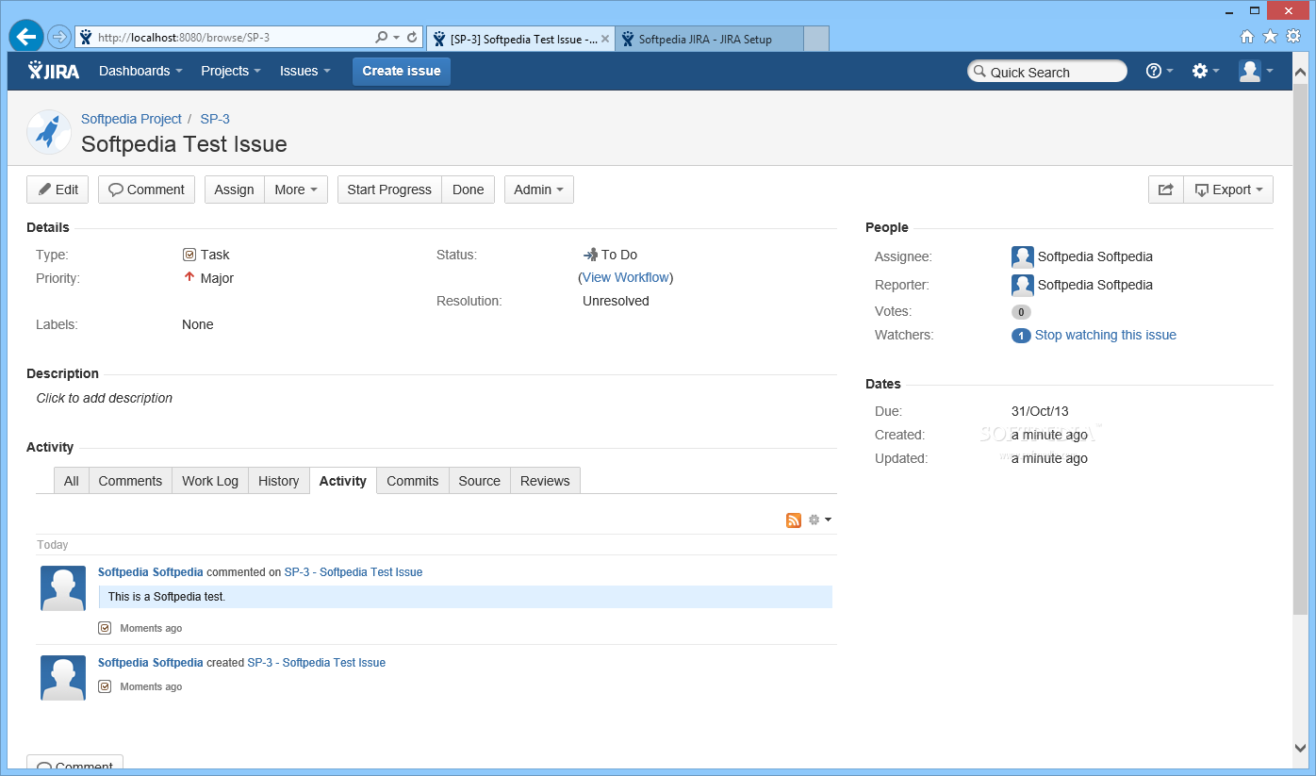
Task: Open the More actions dropdown
Action: coord(296,190)
